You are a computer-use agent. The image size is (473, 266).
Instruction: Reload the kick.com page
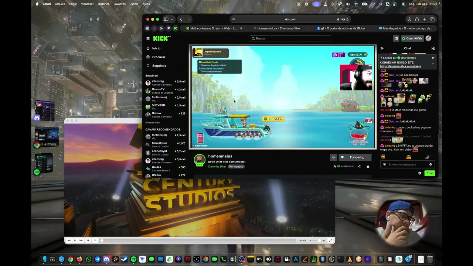pyautogui.click(x=347, y=19)
